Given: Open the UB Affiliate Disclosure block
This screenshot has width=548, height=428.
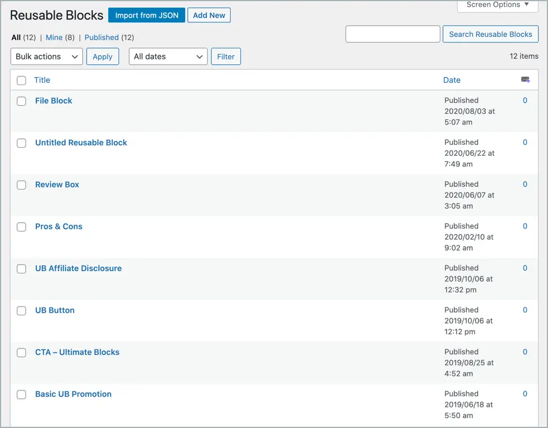Looking at the screenshot, I should pyautogui.click(x=78, y=268).
